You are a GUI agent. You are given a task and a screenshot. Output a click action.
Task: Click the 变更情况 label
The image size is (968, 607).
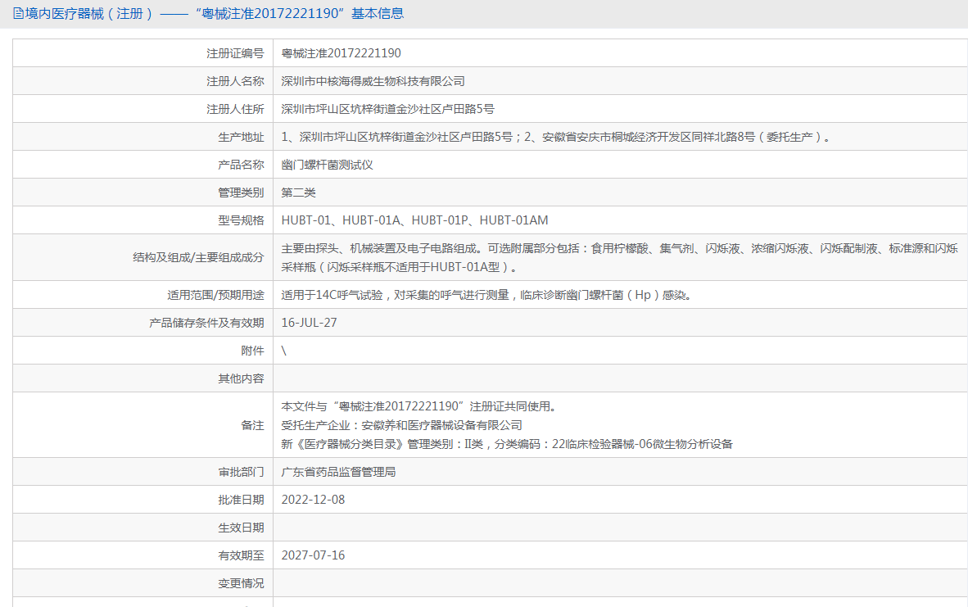click(x=241, y=583)
